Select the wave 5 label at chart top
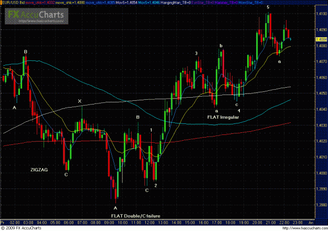The image size is (328, 231). pos(268,7)
